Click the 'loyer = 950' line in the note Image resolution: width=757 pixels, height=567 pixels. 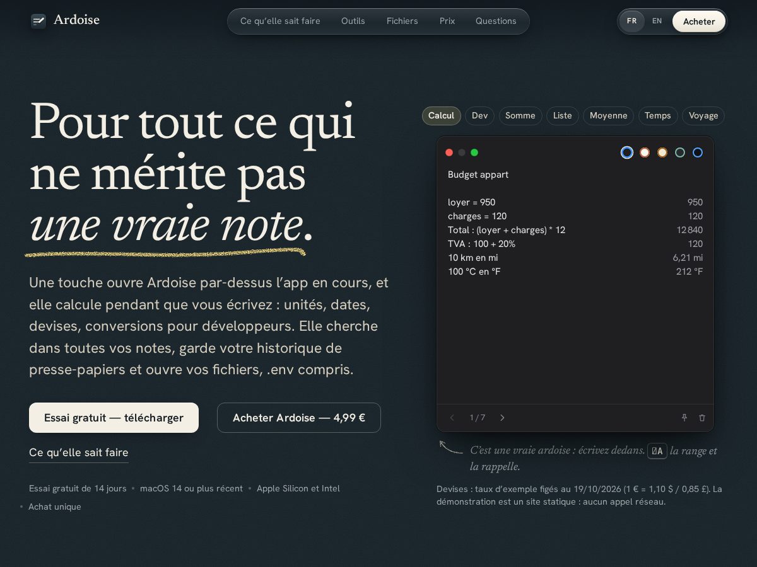point(472,202)
